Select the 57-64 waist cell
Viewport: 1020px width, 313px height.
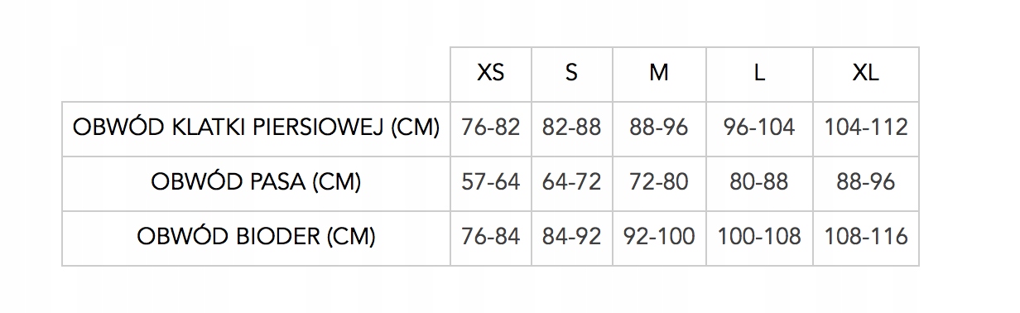click(491, 182)
